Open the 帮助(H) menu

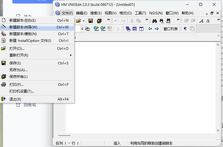[x=187, y=13]
